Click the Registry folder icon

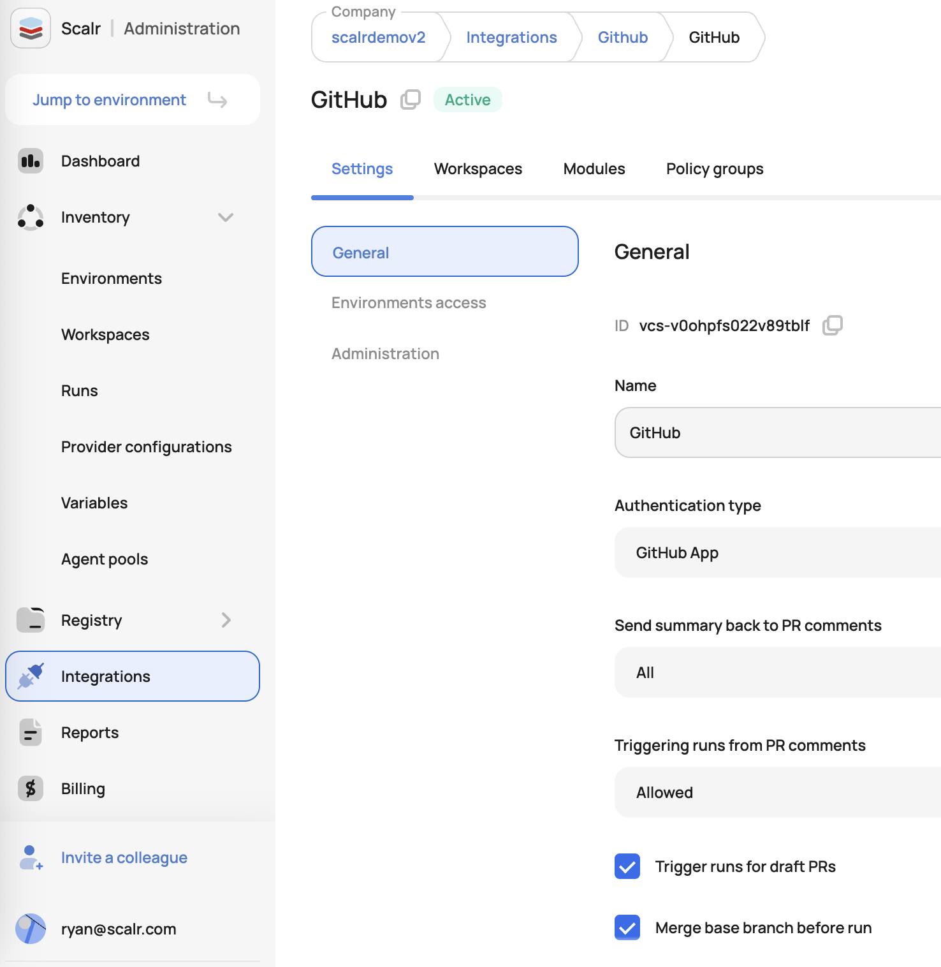pyautogui.click(x=31, y=620)
